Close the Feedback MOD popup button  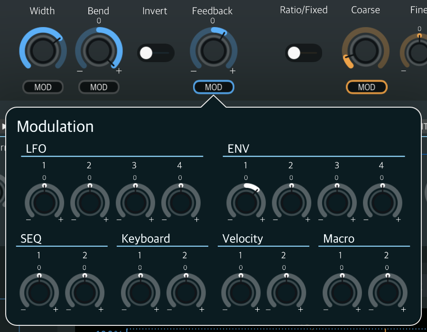click(x=213, y=87)
